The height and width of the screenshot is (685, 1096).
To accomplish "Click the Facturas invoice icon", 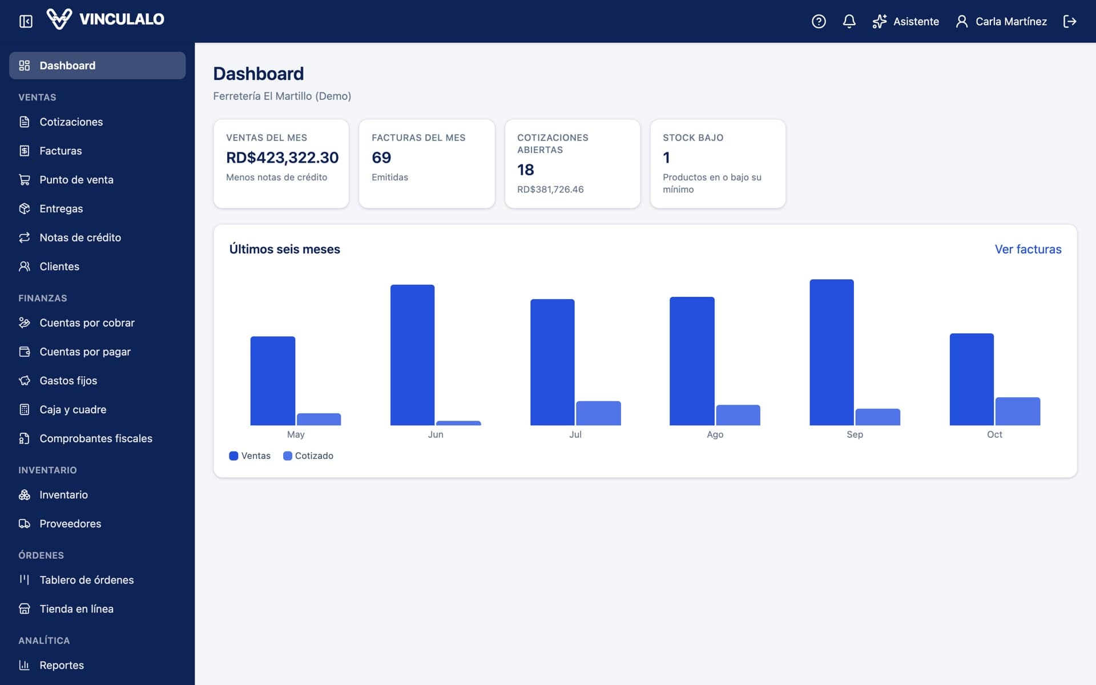I will pyautogui.click(x=25, y=151).
